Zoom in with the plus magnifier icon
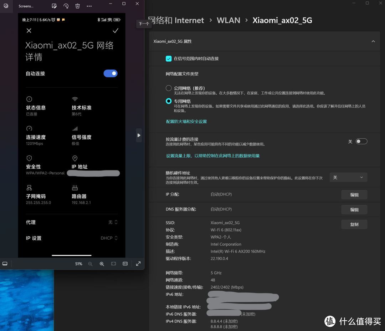Screen dimensions: 385x331 click(x=102, y=264)
